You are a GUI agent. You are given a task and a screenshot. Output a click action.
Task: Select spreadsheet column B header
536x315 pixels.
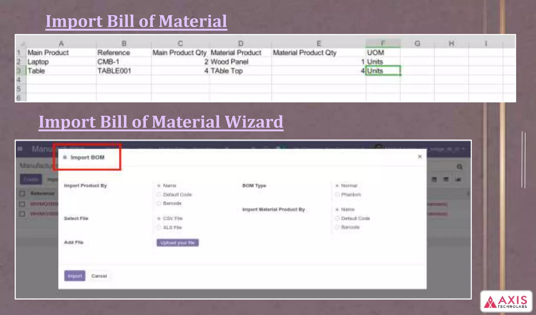(x=124, y=43)
